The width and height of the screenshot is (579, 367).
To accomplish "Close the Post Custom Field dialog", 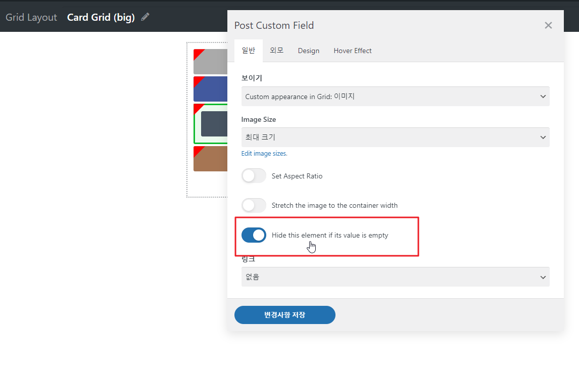I will pos(548,25).
